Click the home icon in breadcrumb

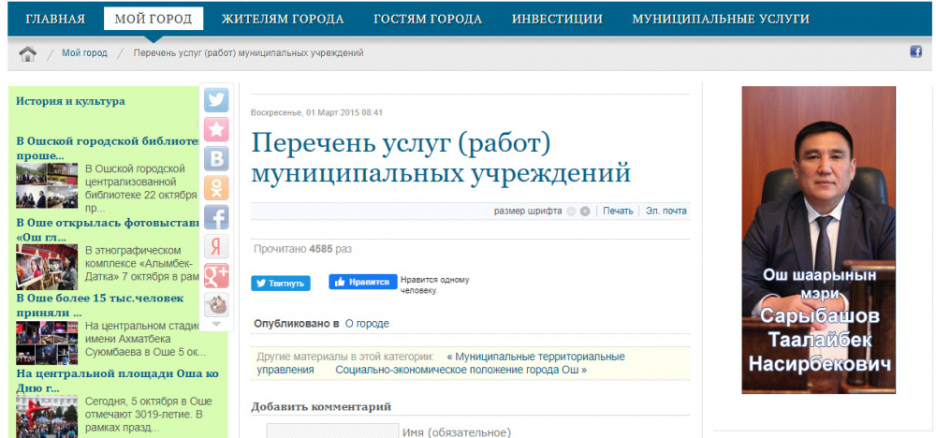28,53
